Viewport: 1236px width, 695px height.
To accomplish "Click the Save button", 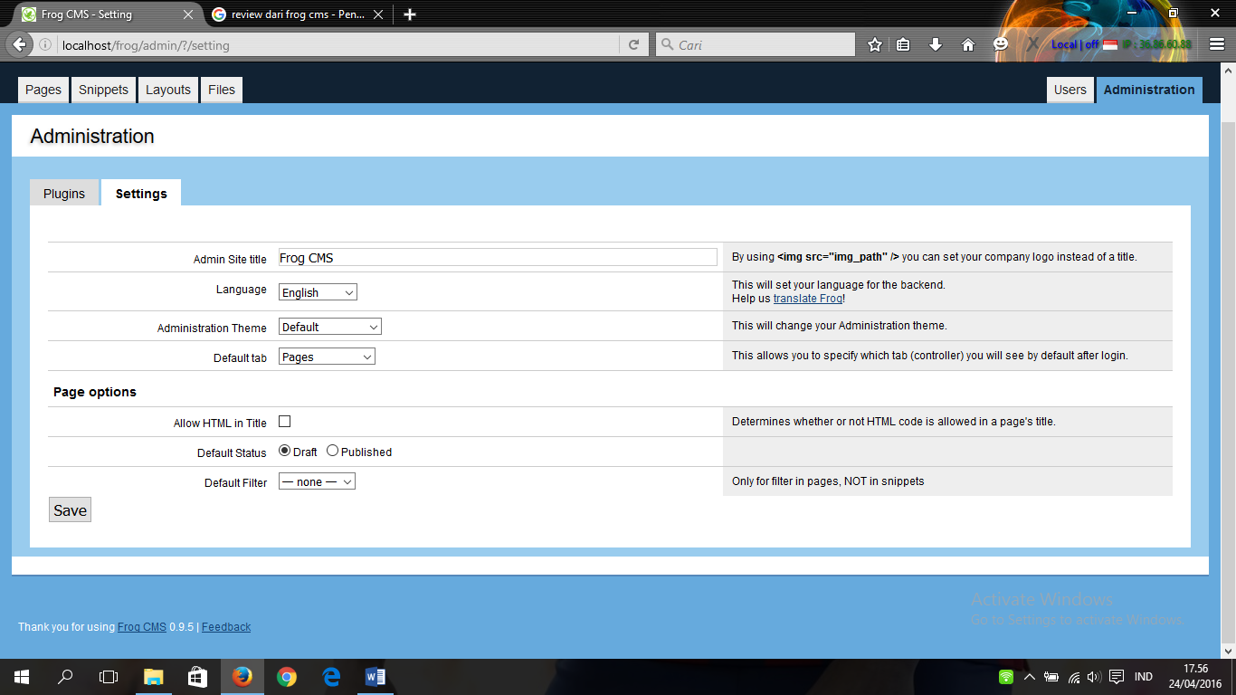I will pos(70,510).
